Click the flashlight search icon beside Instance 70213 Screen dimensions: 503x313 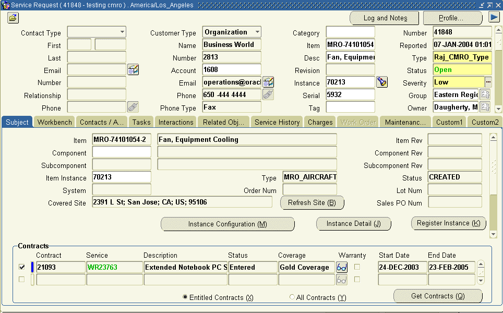(x=382, y=82)
